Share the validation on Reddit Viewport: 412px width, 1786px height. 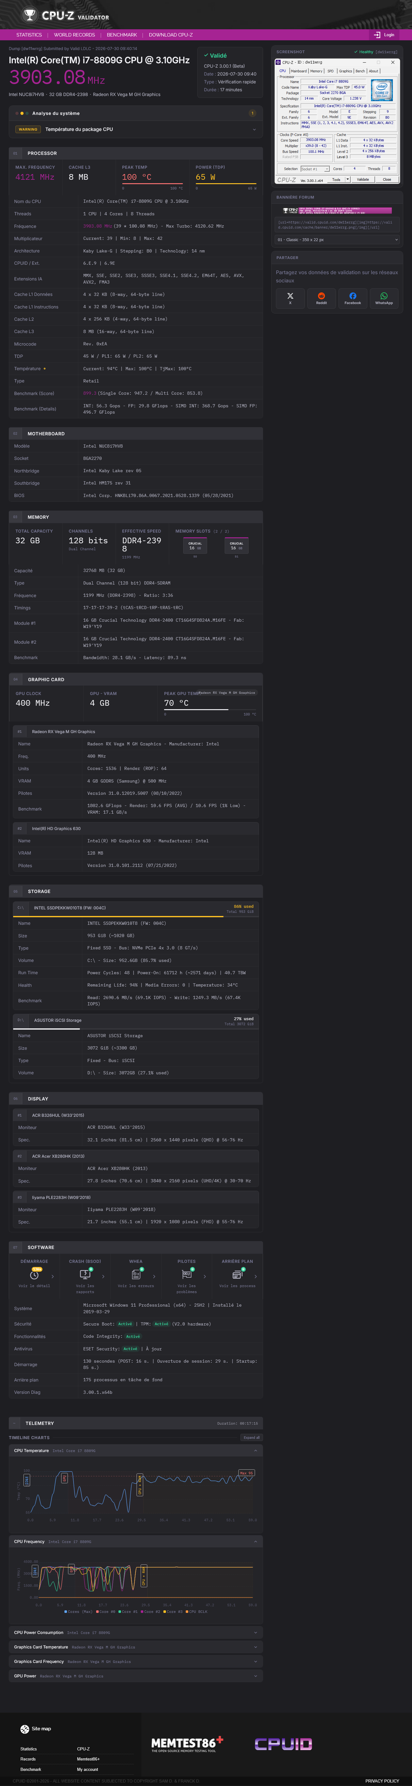click(x=321, y=298)
